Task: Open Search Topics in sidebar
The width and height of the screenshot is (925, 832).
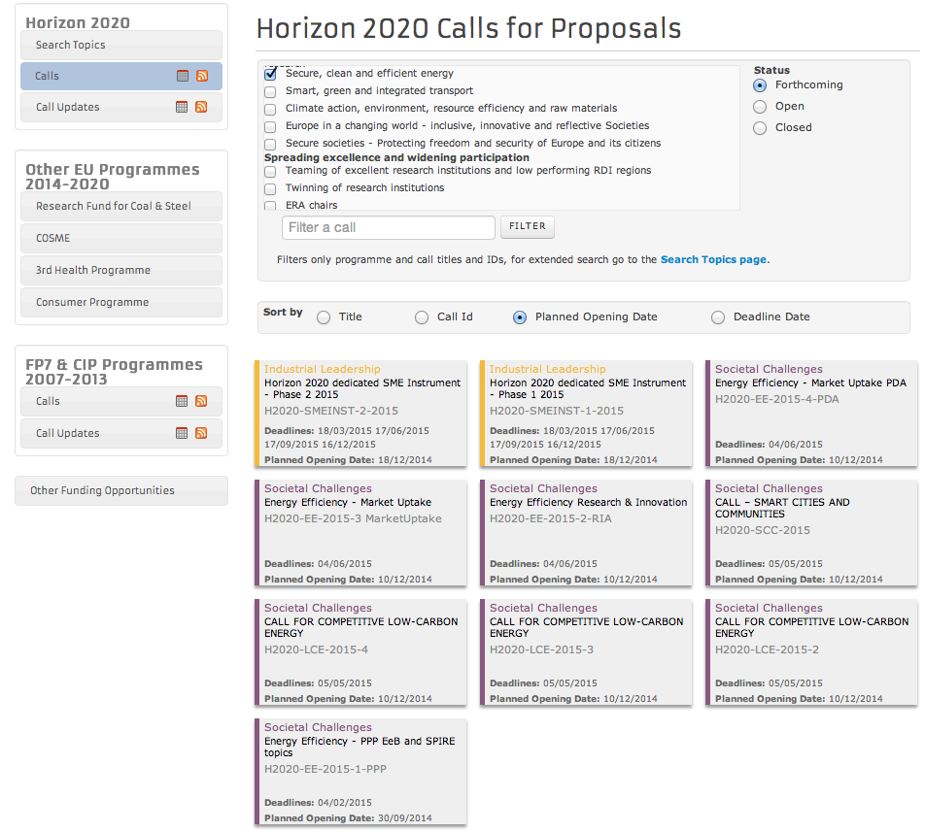Action: tap(121, 45)
